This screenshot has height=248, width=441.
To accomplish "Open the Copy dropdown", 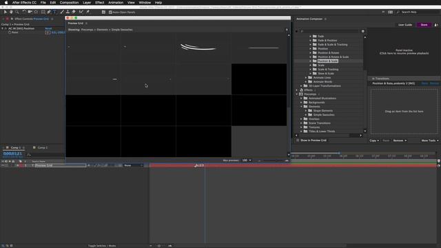I will click(374, 141).
